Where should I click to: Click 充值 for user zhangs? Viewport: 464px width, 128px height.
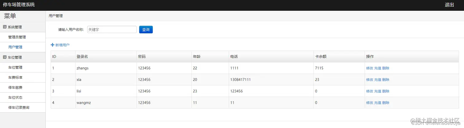pyautogui.click(x=377, y=68)
